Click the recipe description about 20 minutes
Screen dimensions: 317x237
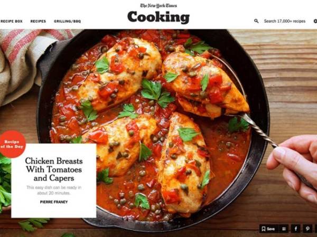pos(54,191)
